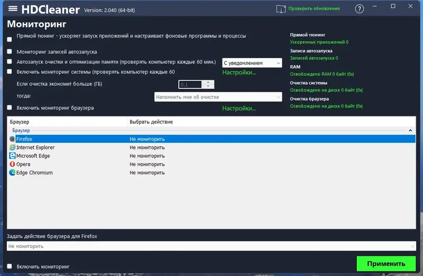
Task: Click the HDCleaner title logo text
Action: coord(50,10)
